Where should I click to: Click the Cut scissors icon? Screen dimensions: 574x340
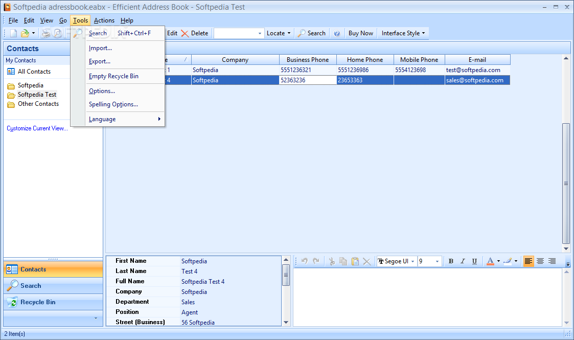coord(332,261)
